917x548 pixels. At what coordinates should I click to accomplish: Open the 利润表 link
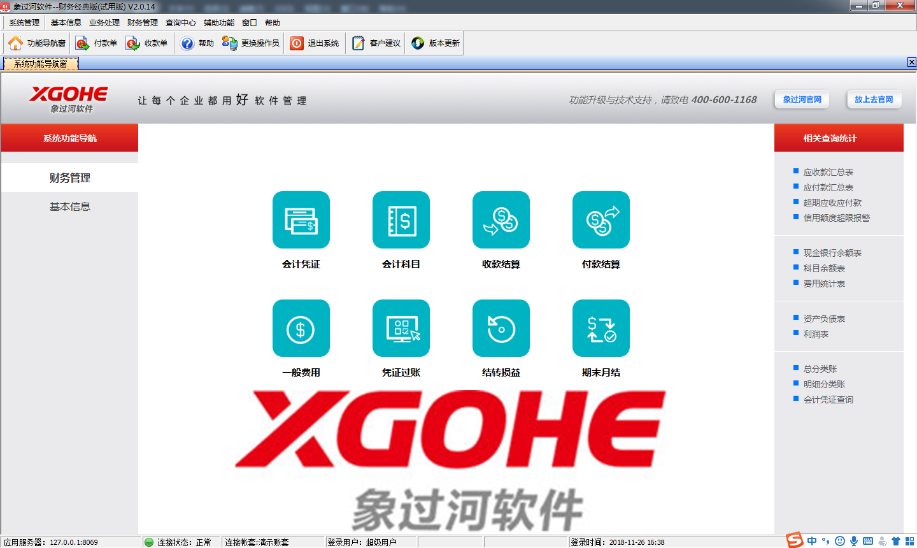816,334
